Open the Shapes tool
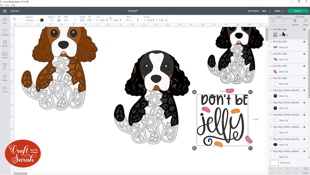Screen dimensions: 310x175 coord(5,77)
